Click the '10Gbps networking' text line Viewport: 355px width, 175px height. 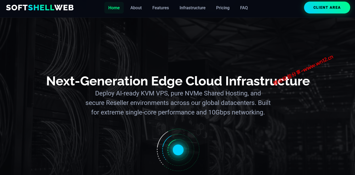point(178,112)
